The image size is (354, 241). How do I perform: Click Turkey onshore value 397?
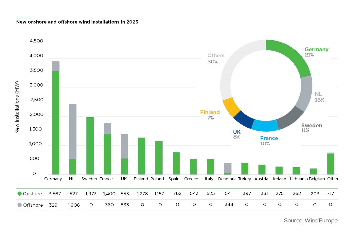click(247, 193)
